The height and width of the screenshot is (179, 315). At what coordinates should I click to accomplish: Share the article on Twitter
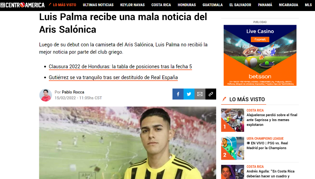point(189,94)
